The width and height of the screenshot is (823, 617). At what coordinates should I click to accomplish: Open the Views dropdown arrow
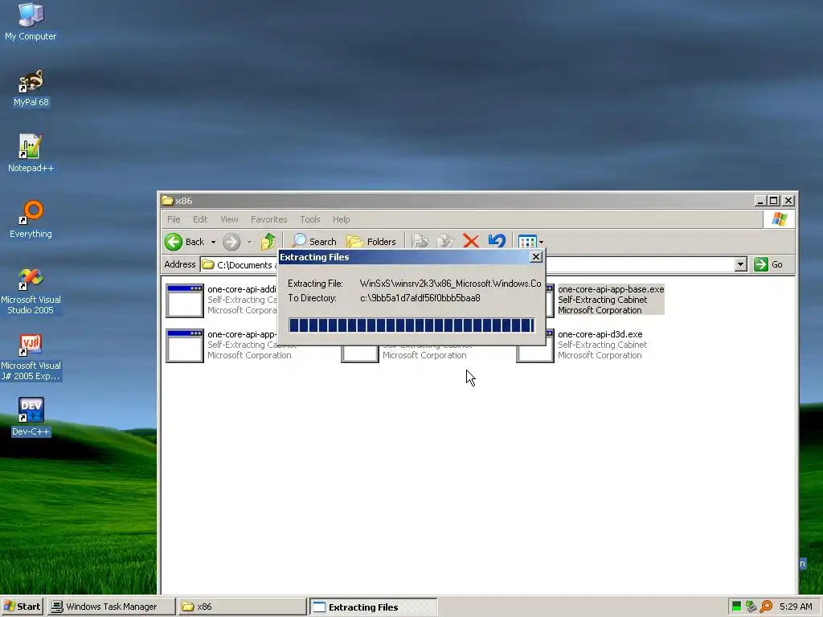pyautogui.click(x=541, y=242)
